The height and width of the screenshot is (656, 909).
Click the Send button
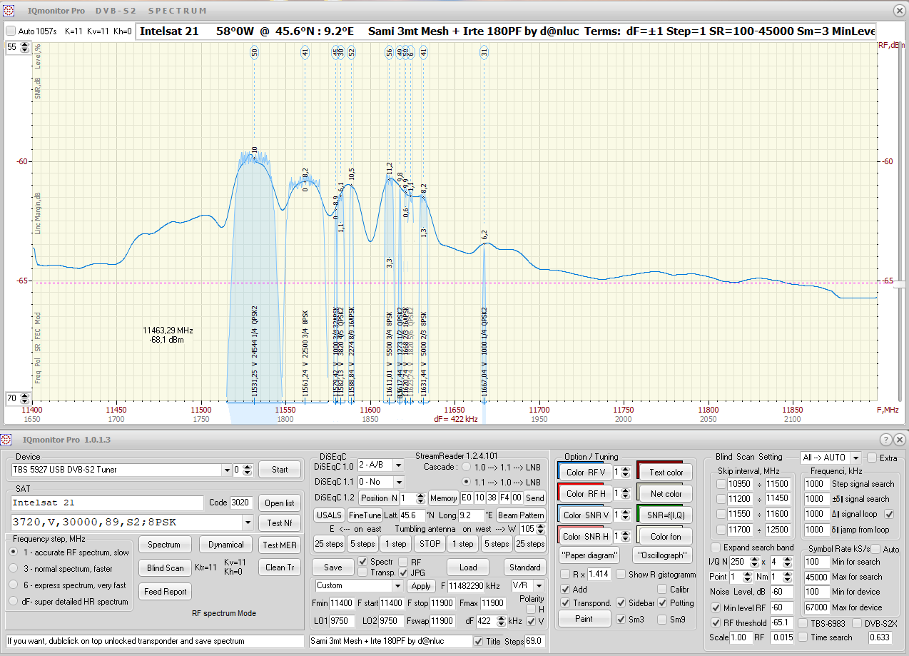tap(534, 498)
